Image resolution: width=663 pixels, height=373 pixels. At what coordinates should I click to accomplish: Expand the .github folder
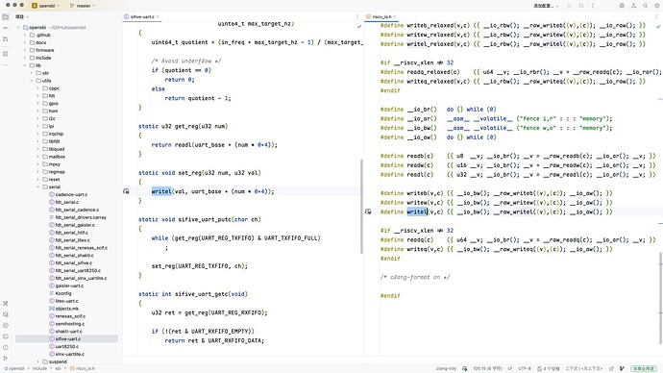(x=25, y=36)
